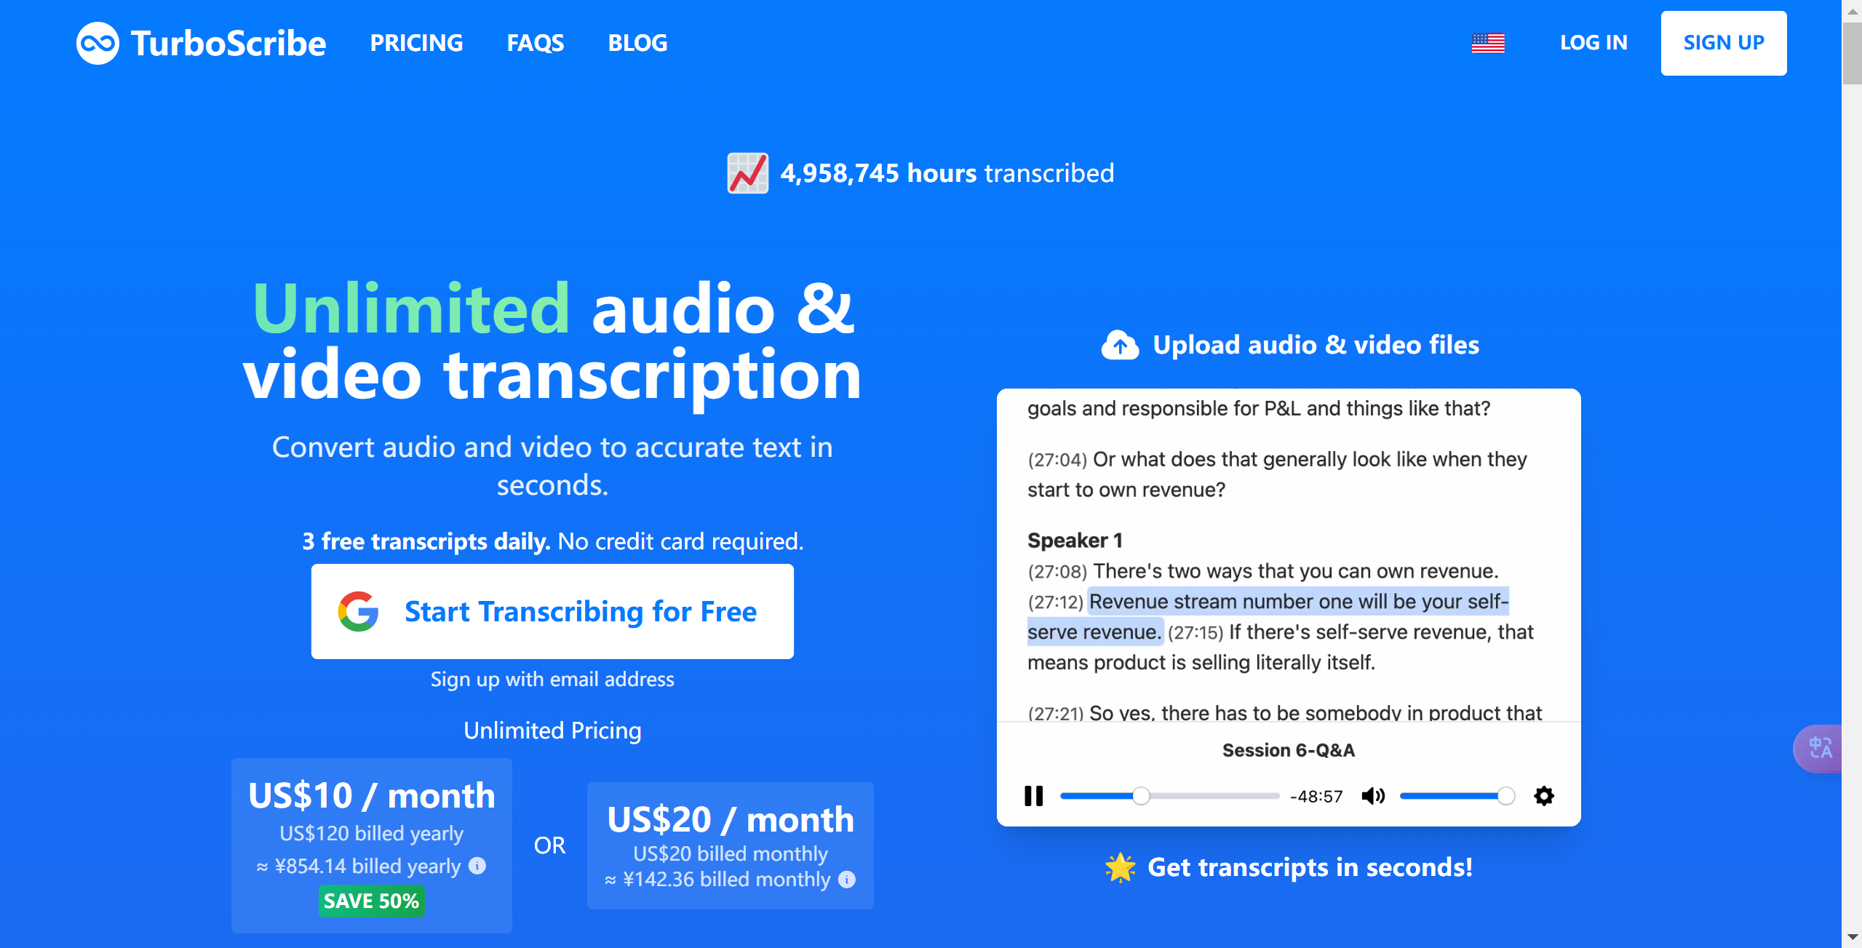Click 'Upload audio & video files' heading
This screenshot has width=1862, height=948.
click(x=1316, y=345)
